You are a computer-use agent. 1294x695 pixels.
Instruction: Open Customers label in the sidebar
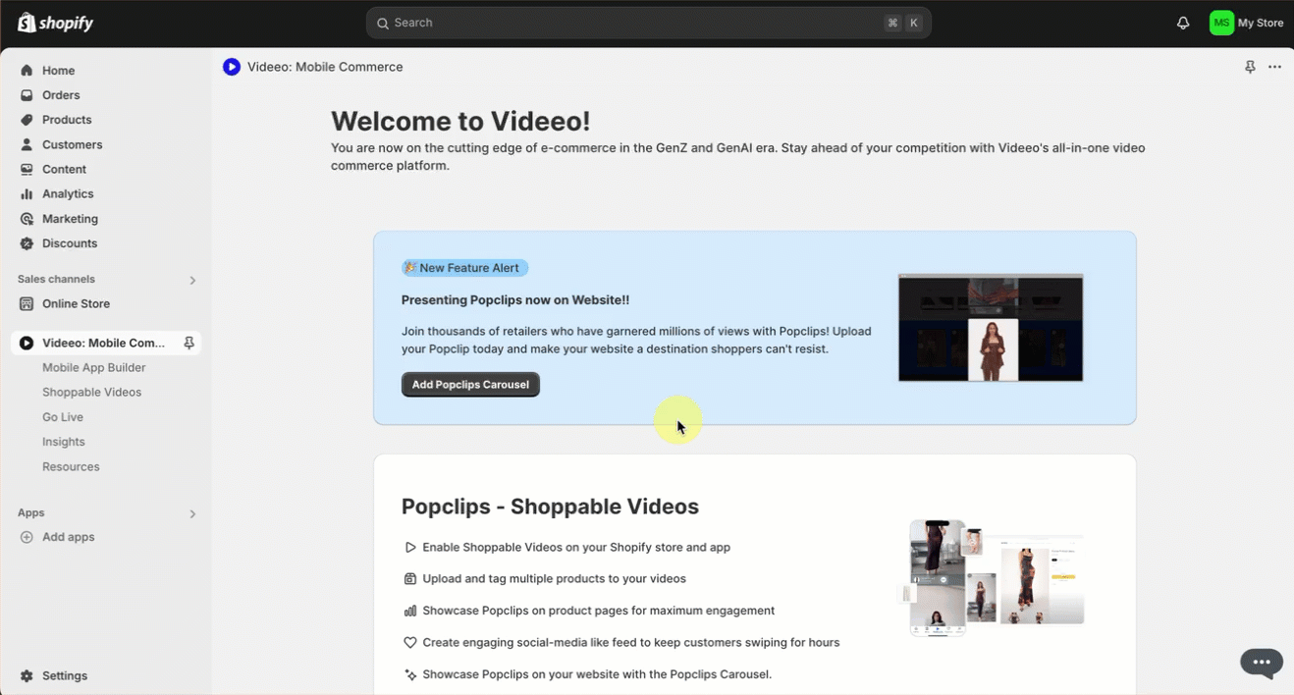pos(73,144)
